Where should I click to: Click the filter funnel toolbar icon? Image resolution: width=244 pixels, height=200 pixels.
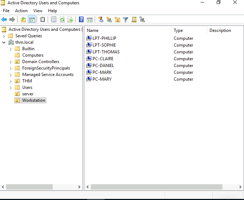(x=125, y=20)
